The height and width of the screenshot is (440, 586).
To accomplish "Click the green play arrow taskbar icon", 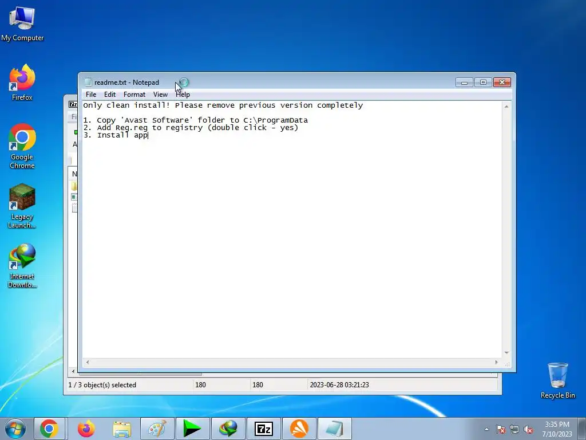I will click(192, 429).
